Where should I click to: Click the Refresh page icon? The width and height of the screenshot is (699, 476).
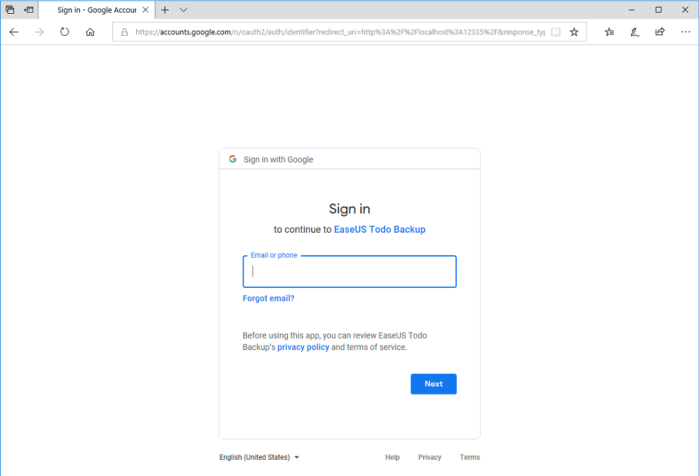point(65,32)
